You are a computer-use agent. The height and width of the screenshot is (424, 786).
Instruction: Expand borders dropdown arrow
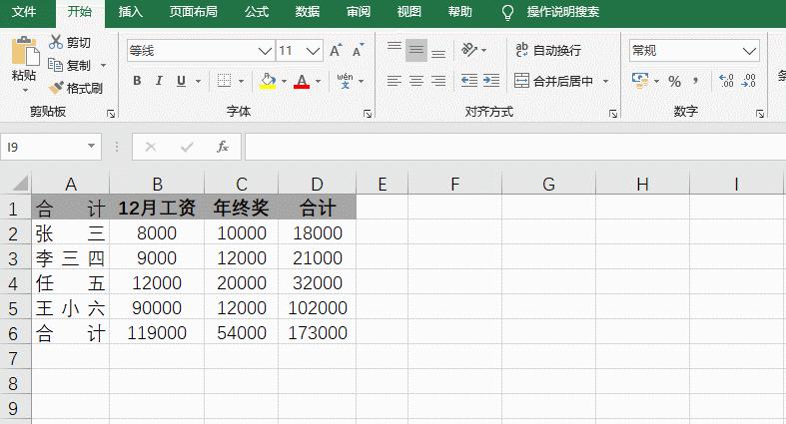click(x=241, y=81)
